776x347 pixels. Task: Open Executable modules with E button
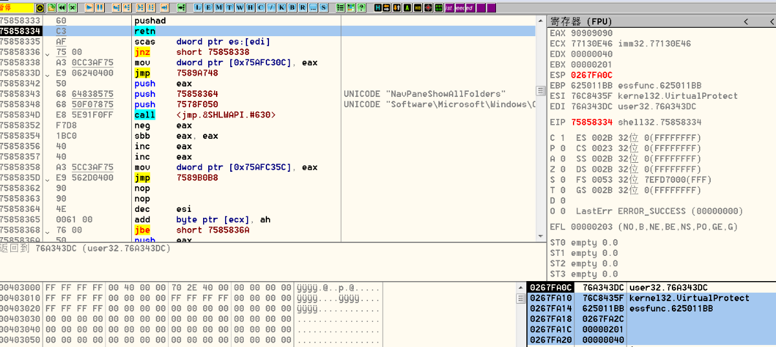tap(209, 7)
